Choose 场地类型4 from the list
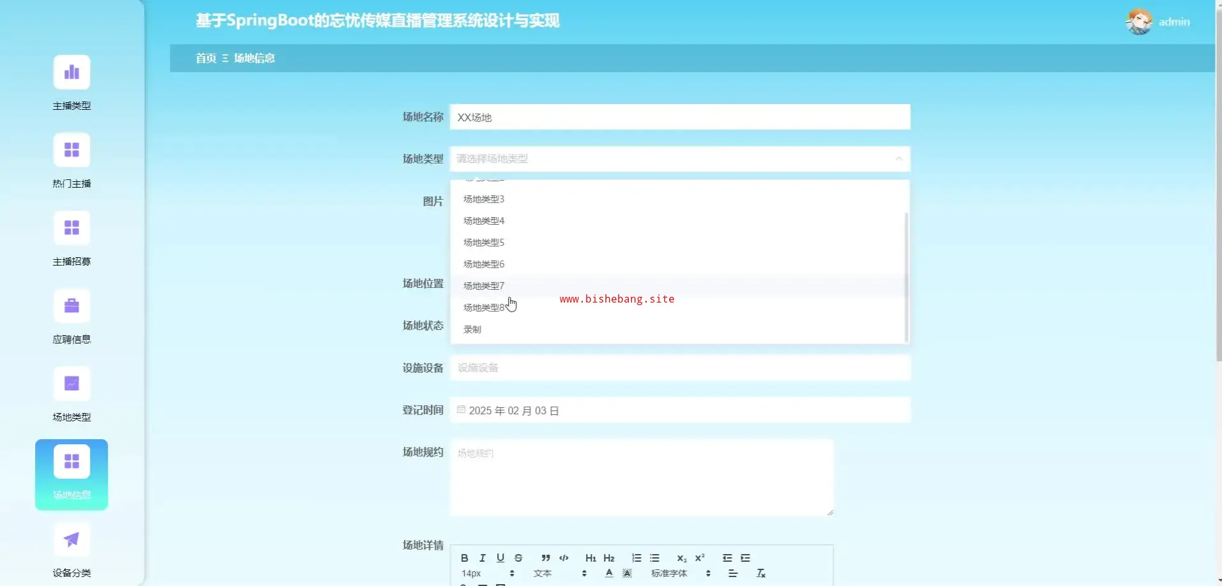The width and height of the screenshot is (1222, 586). pos(677,221)
